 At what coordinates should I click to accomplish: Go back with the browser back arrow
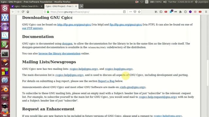pos(13,12)
